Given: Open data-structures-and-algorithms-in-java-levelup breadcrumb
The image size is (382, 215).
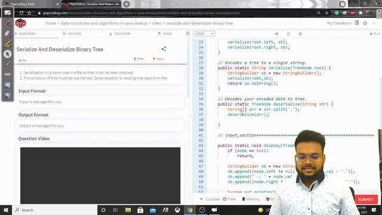Looking at the screenshot, I should tap(104, 23).
